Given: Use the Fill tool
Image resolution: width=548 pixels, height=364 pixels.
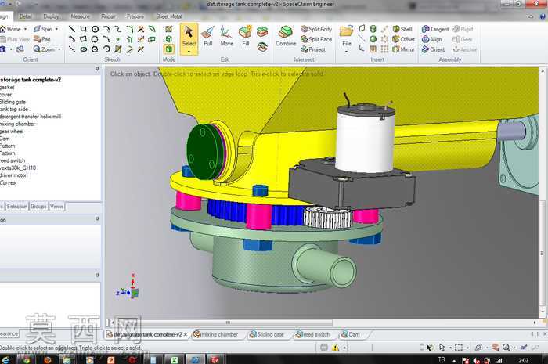Looking at the screenshot, I should [x=245, y=36].
